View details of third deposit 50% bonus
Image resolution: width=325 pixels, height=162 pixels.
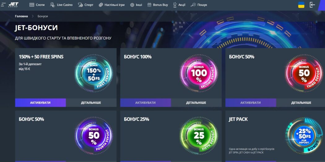point(301,103)
